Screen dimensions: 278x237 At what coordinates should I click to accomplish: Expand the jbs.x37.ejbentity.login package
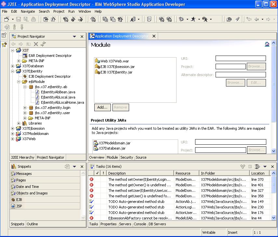point(25,108)
